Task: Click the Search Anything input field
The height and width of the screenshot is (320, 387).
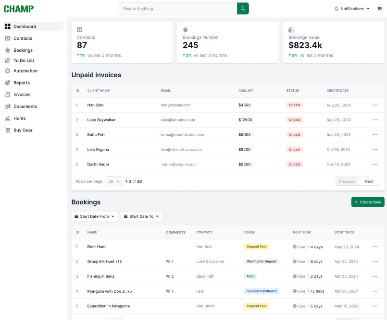Action: pyautogui.click(x=178, y=9)
